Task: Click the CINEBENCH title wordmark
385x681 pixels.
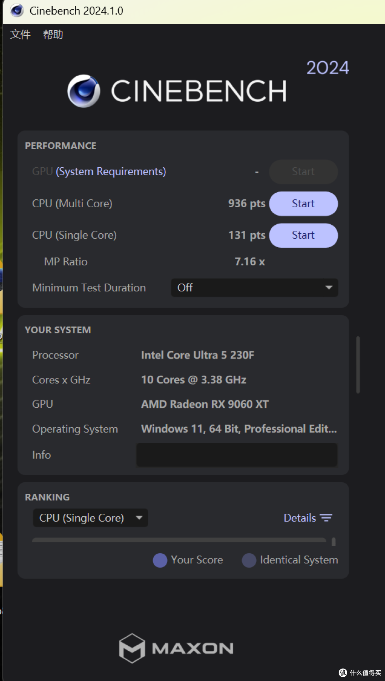Action: tap(199, 91)
